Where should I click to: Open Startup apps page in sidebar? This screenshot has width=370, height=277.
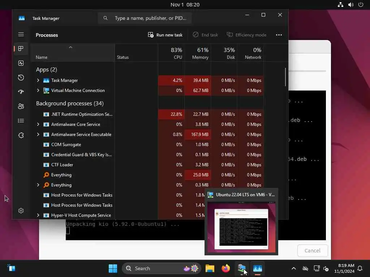coord(21,92)
